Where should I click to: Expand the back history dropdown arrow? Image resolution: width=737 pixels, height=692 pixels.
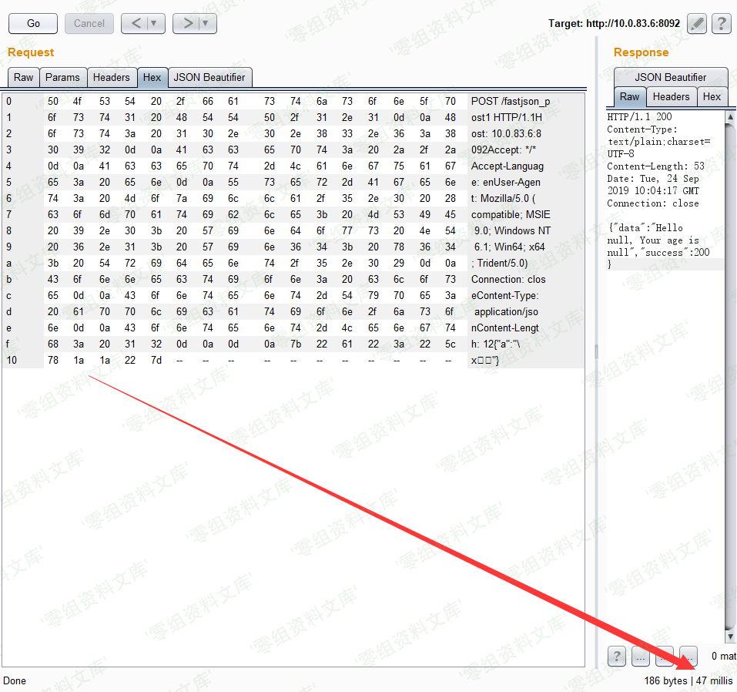click(155, 24)
